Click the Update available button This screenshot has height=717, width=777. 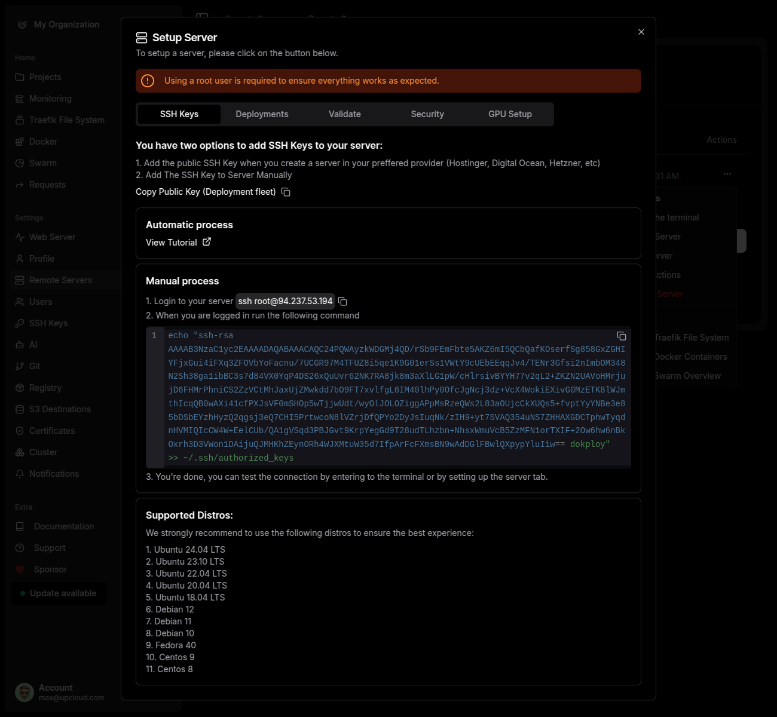click(x=59, y=593)
